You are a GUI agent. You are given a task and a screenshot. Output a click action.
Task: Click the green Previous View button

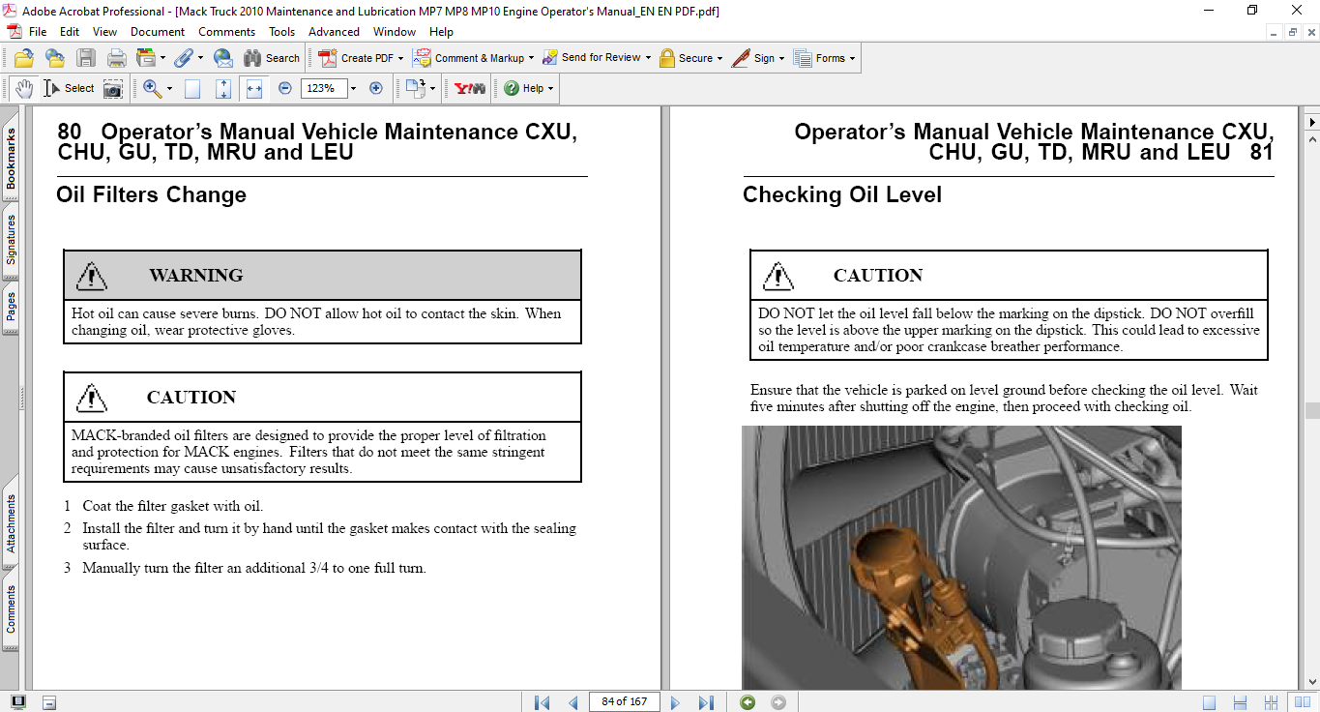pos(747,702)
